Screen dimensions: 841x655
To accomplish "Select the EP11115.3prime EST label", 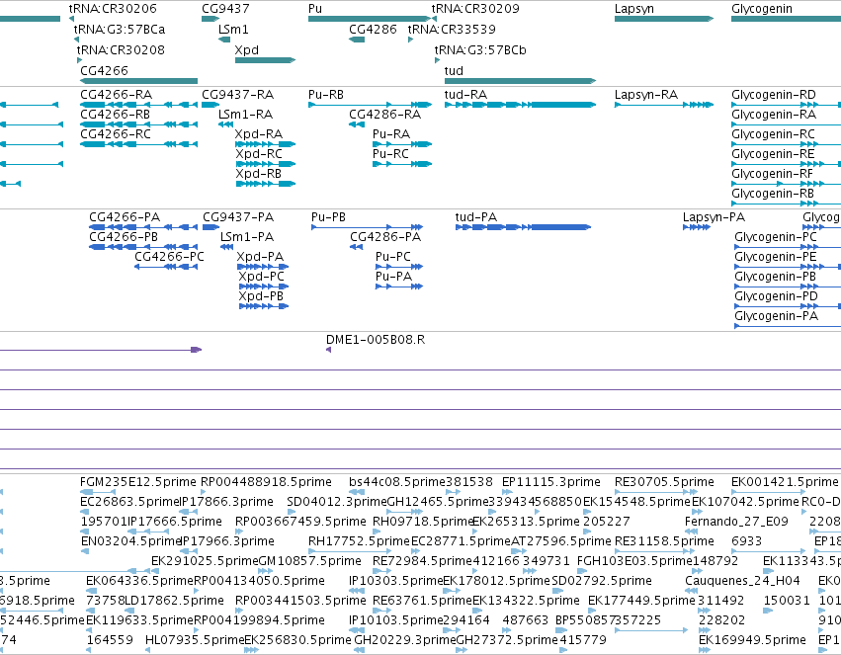I will click(550, 482).
